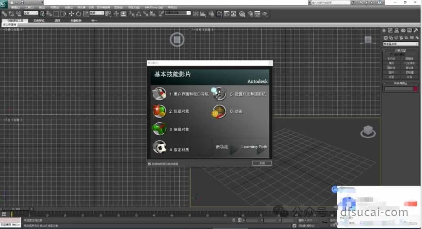Enable the AutoGrid checkbox under 对象类型
Viewport: 422px width, 229px height.
point(391,54)
